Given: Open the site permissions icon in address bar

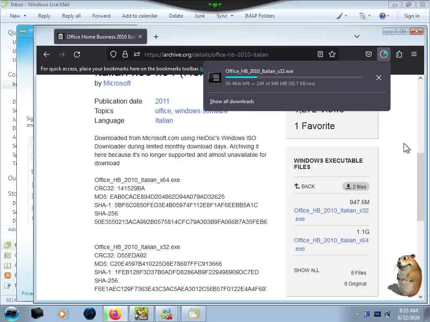Looking at the screenshot, I should (x=137, y=54).
